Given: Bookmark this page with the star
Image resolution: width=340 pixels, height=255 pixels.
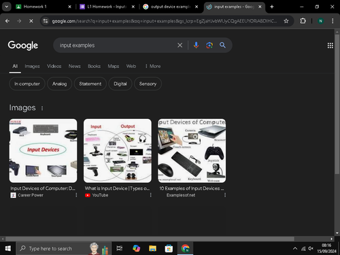Looking at the screenshot, I should (x=286, y=21).
